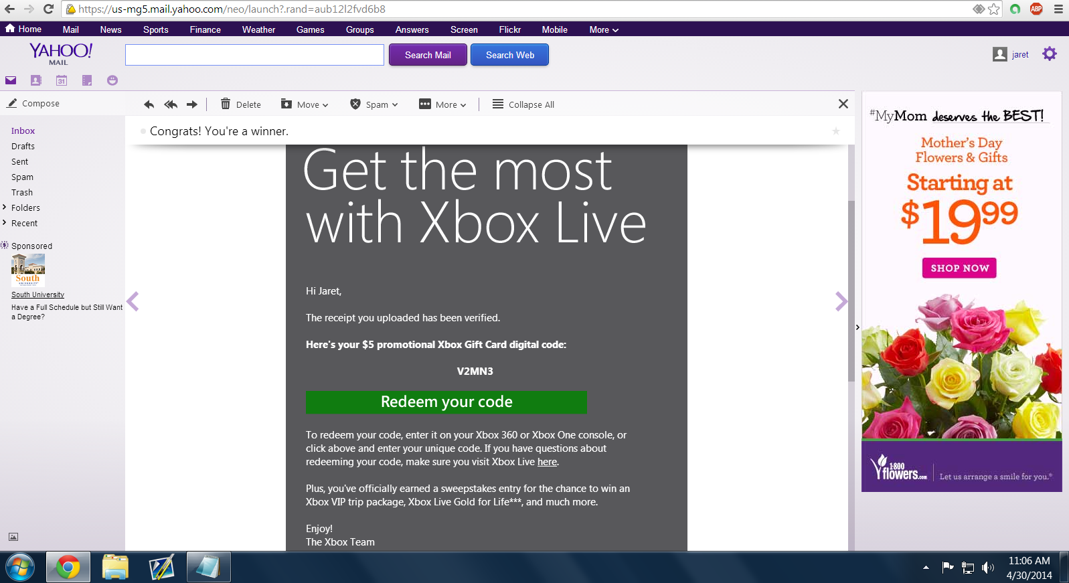1069x583 pixels.
Task: Open the Calendar icon
Action: (62, 80)
